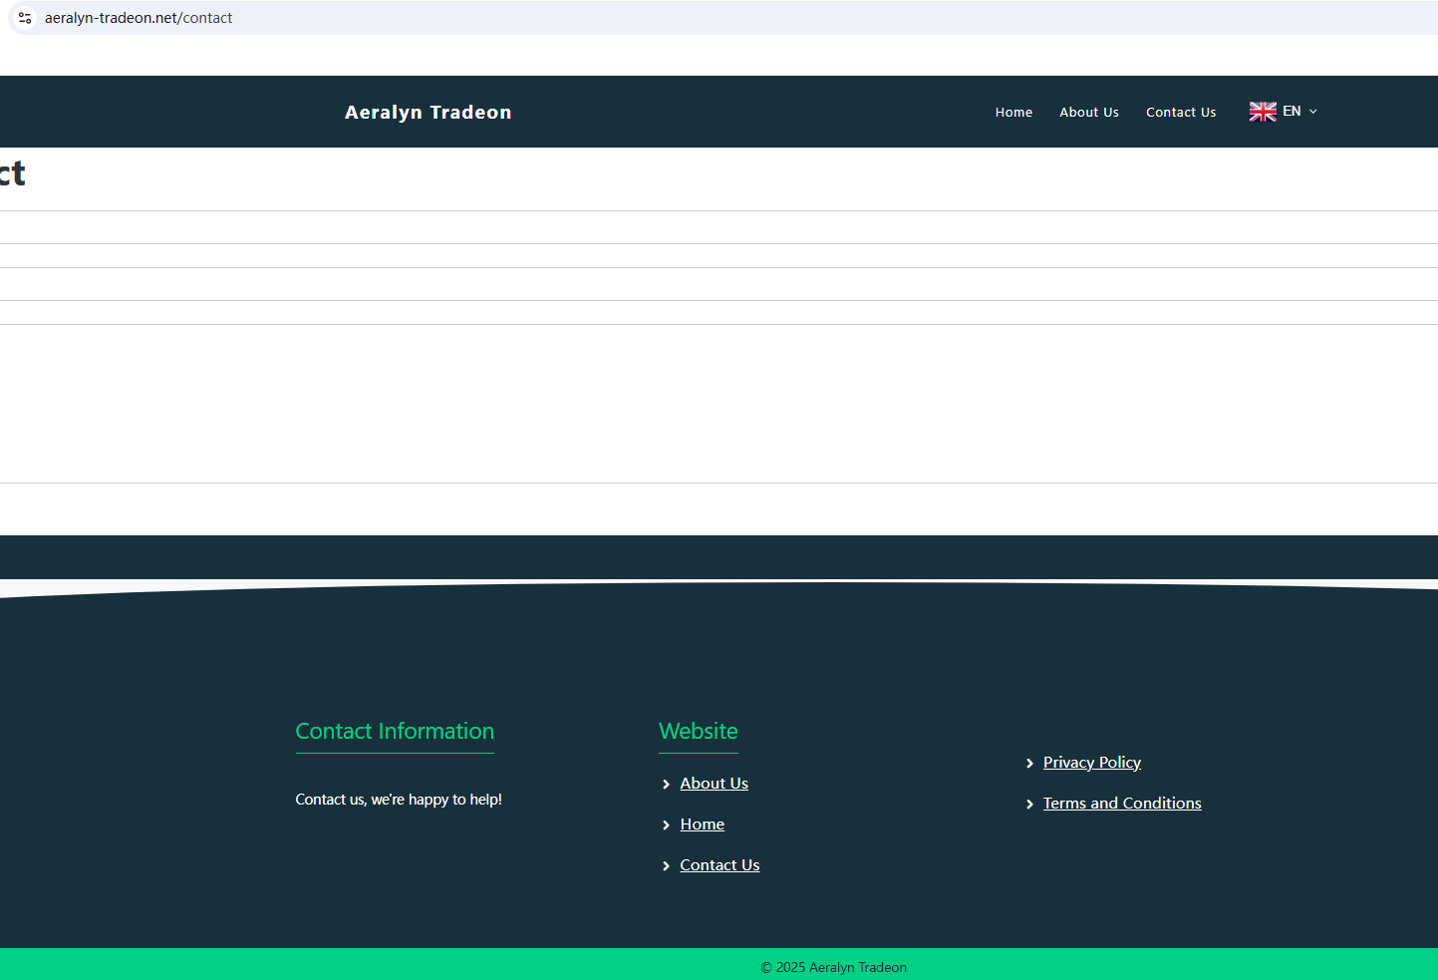Open the footer Contact Us link
The height and width of the screenshot is (980, 1438).
pyautogui.click(x=719, y=865)
